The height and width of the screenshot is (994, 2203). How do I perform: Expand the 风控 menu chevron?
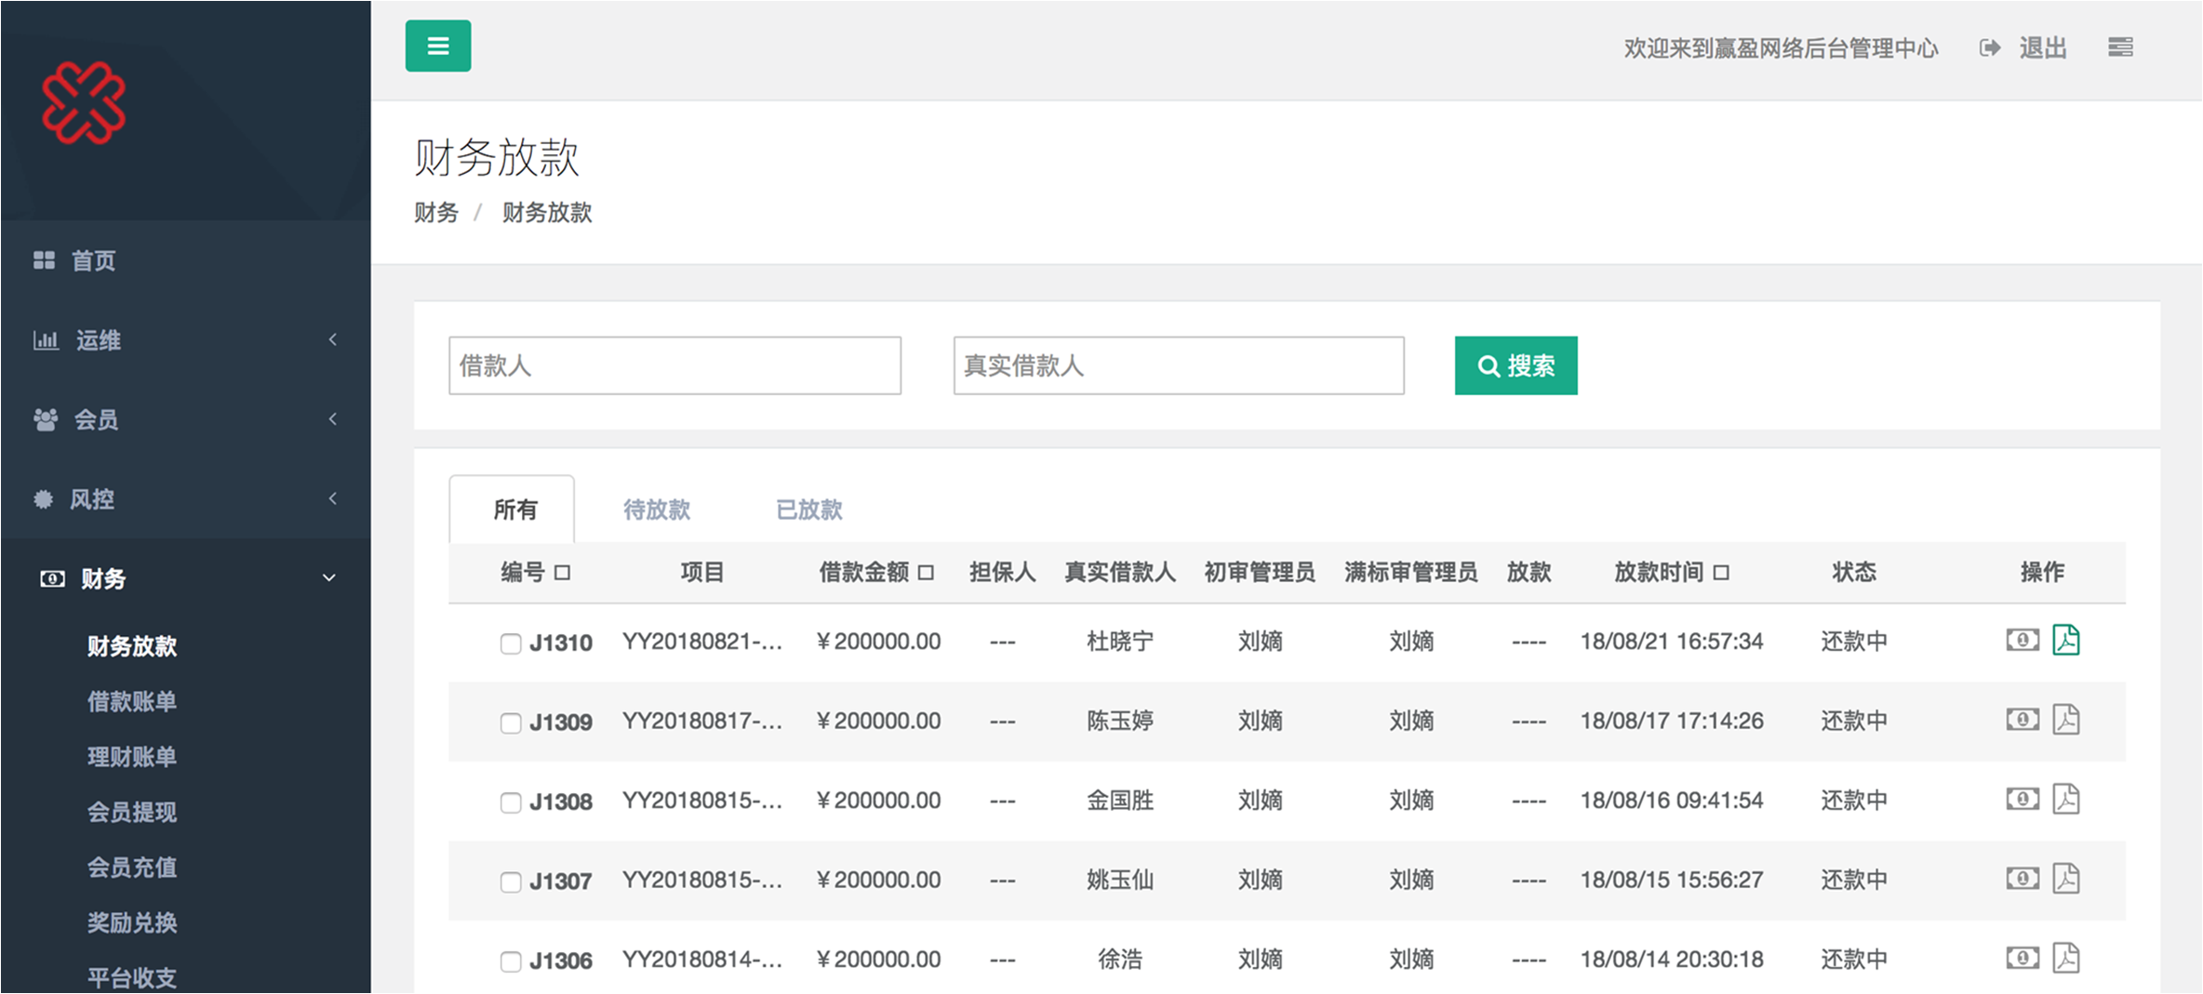333,498
